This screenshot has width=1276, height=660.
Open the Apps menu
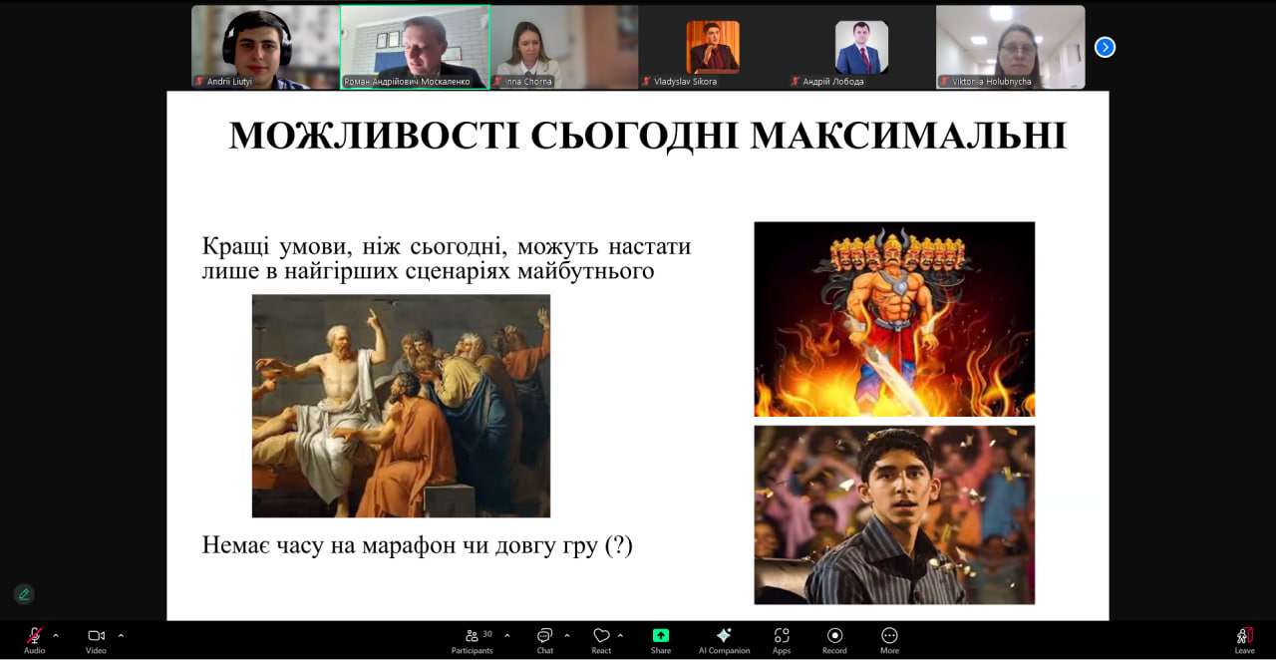coord(782,639)
